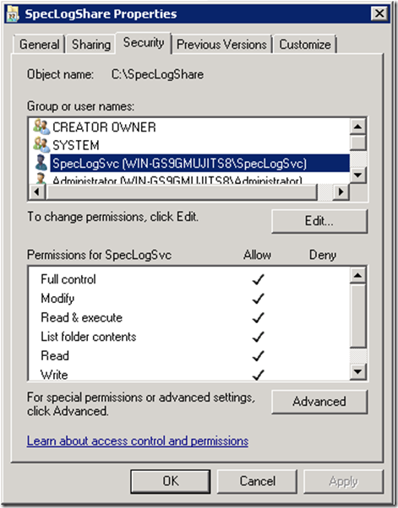This screenshot has height=508, width=398.
Task: Click the SYSTEM group icon
Action: [x=41, y=145]
